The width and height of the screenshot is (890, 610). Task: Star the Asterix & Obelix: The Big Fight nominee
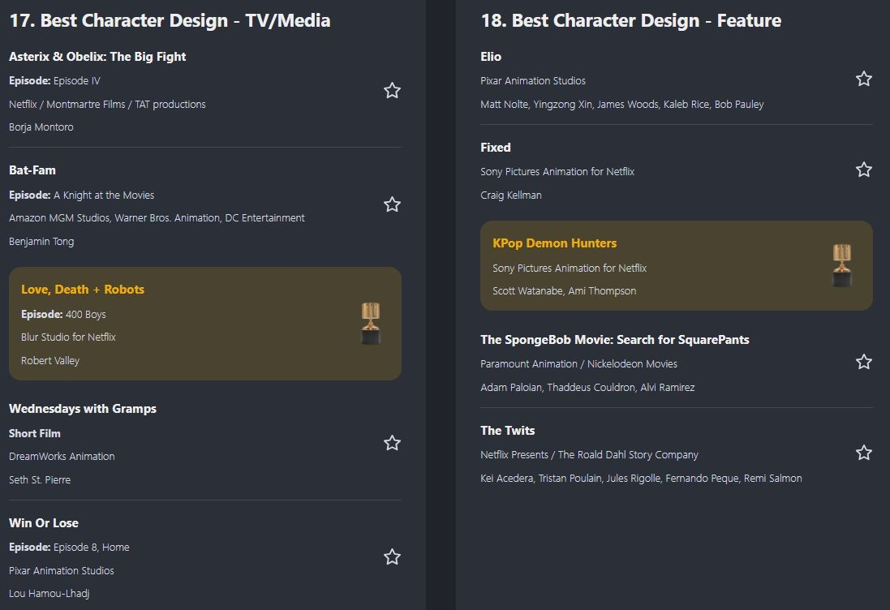tap(392, 91)
